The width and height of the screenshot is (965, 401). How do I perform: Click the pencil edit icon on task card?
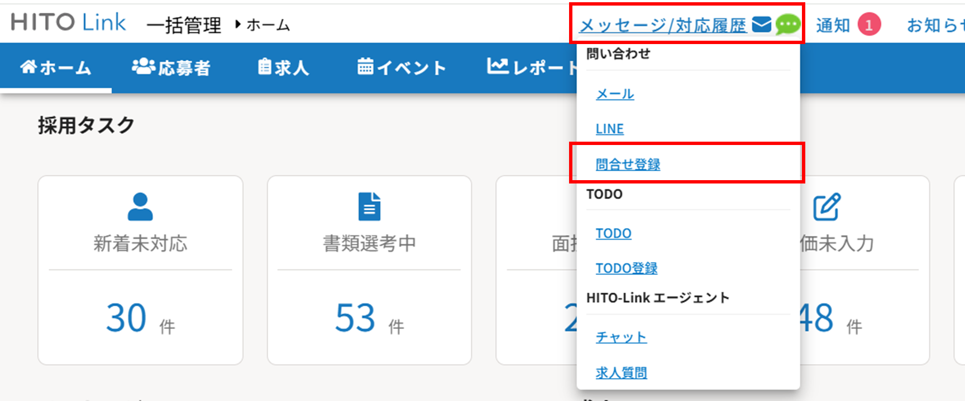tap(826, 207)
